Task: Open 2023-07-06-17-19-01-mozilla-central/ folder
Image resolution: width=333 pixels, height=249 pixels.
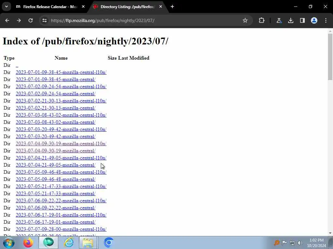Action: point(56,222)
